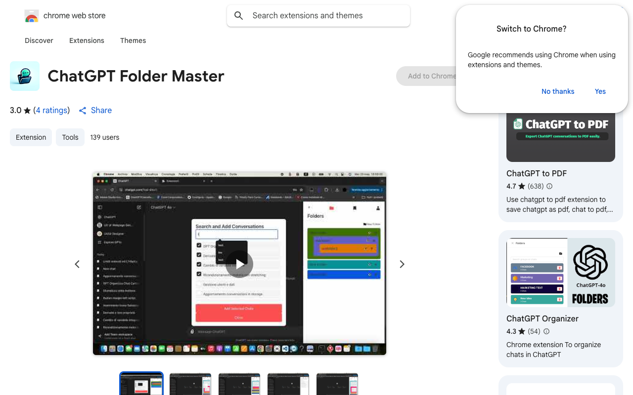Click the Tools category chip
Image resolution: width=633 pixels, height=395 pixels.
click(70, 137)
